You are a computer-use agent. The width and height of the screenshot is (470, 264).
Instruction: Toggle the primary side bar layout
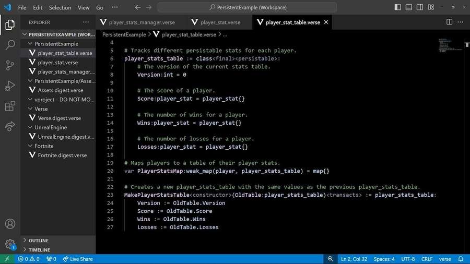(398, 8)
